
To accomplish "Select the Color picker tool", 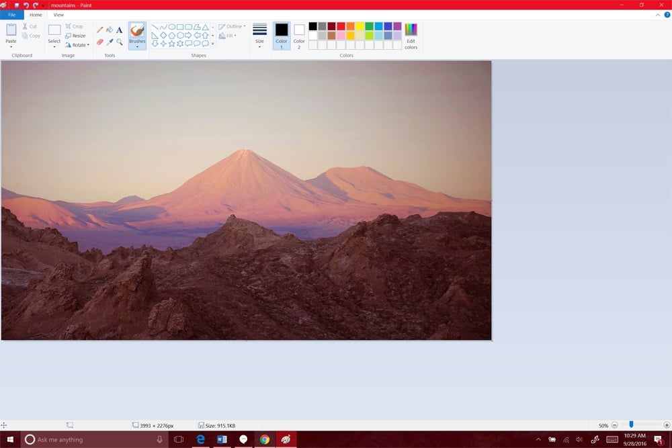I will coord(110,42).
